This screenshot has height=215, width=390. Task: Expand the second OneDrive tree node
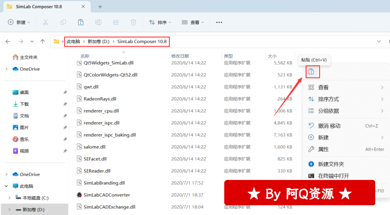pyautogui.click(x=6, y=175)
